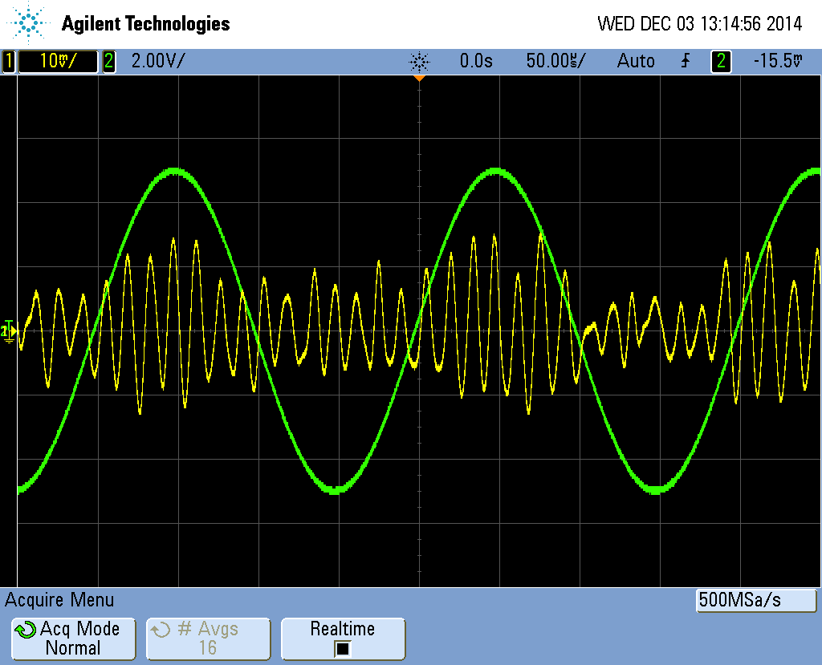Click the Auto trigger mode indicator

635,61
